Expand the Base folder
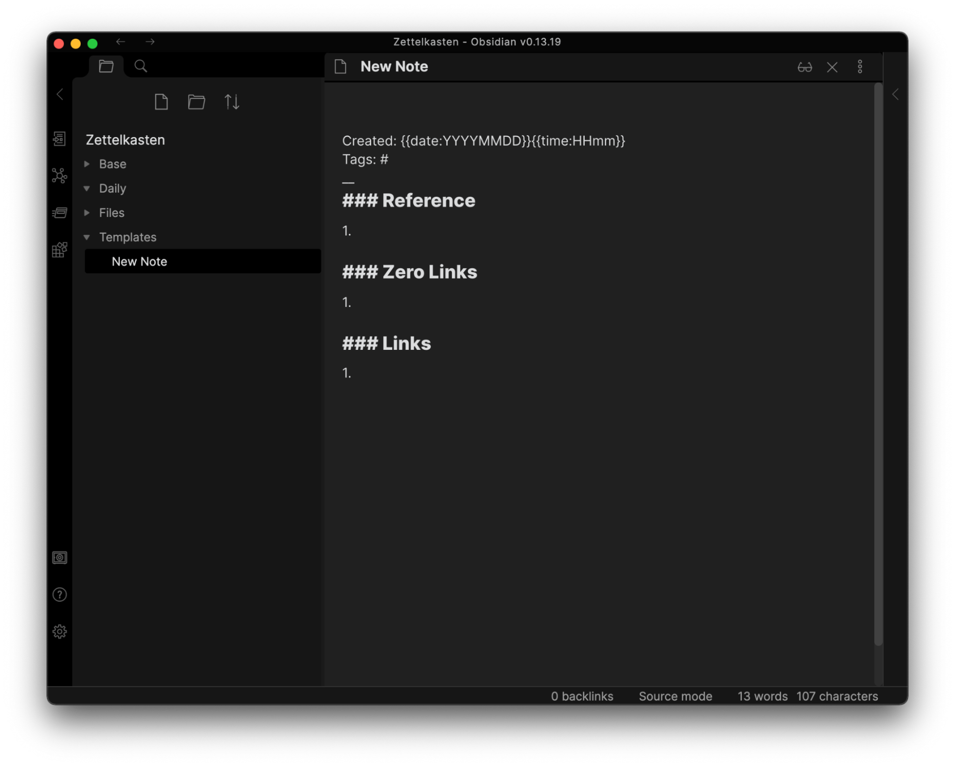 (87, 164)
